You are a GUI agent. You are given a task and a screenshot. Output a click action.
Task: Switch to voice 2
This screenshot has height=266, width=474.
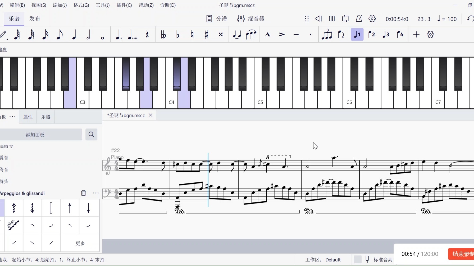click(371, 35)
